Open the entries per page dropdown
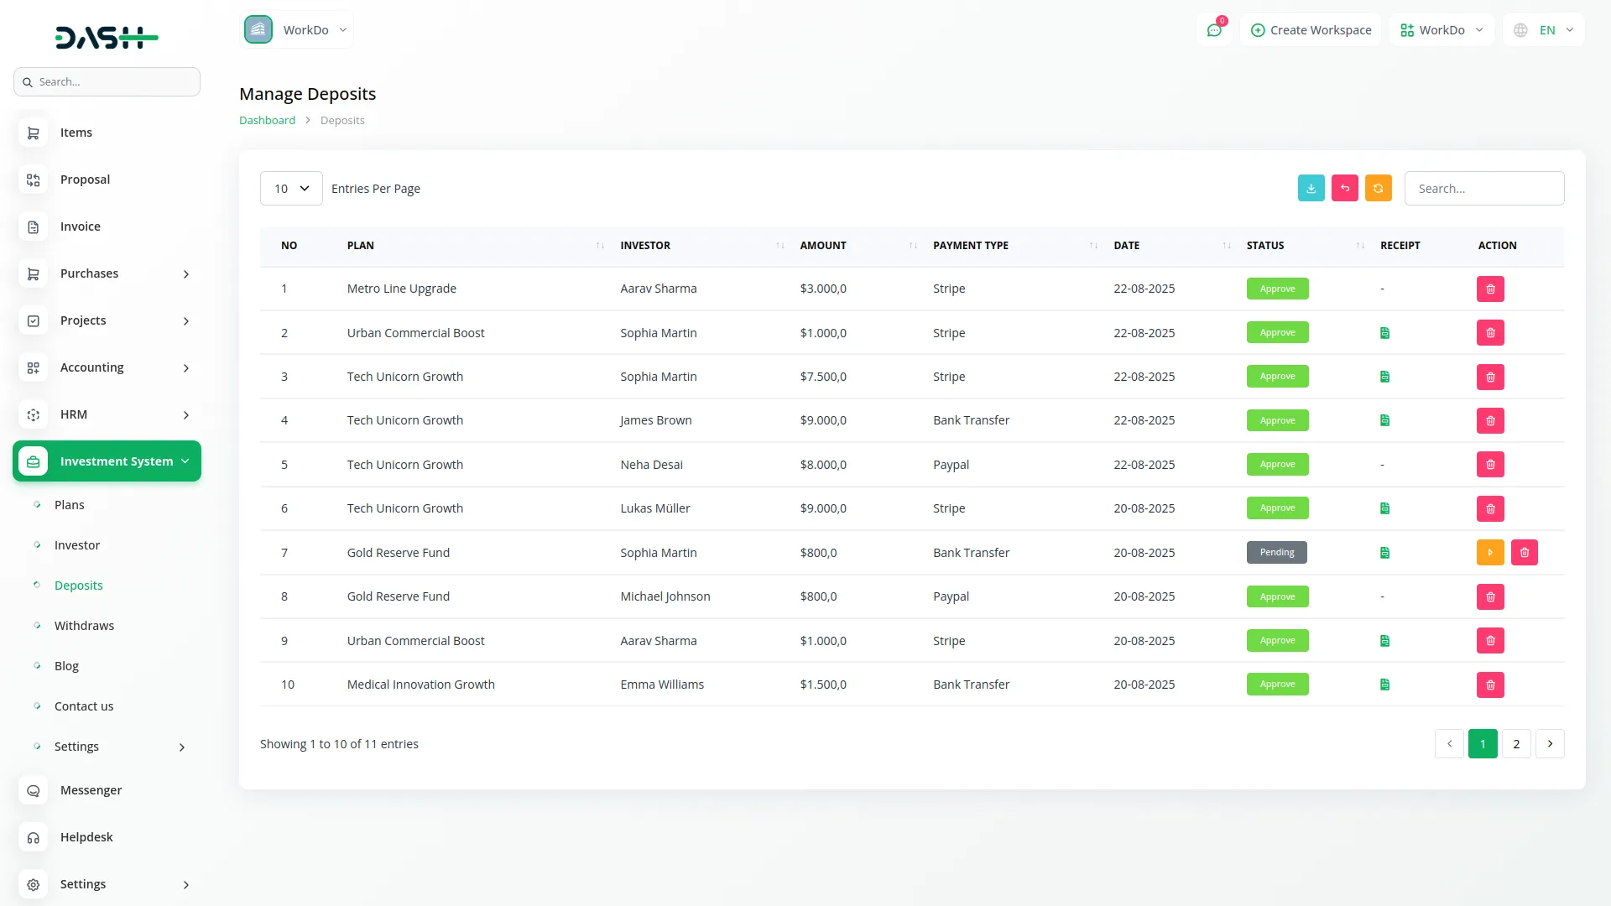Screen dimensions: 1611x906 pyautogui.click(x=291, y=189)
